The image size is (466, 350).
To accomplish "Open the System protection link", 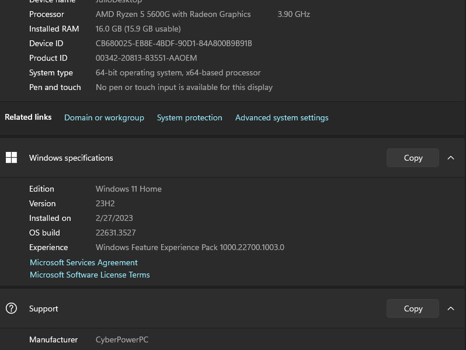I will pos(189,118).
